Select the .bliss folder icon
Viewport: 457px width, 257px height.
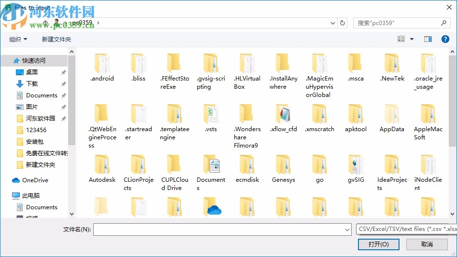[138, 64]
